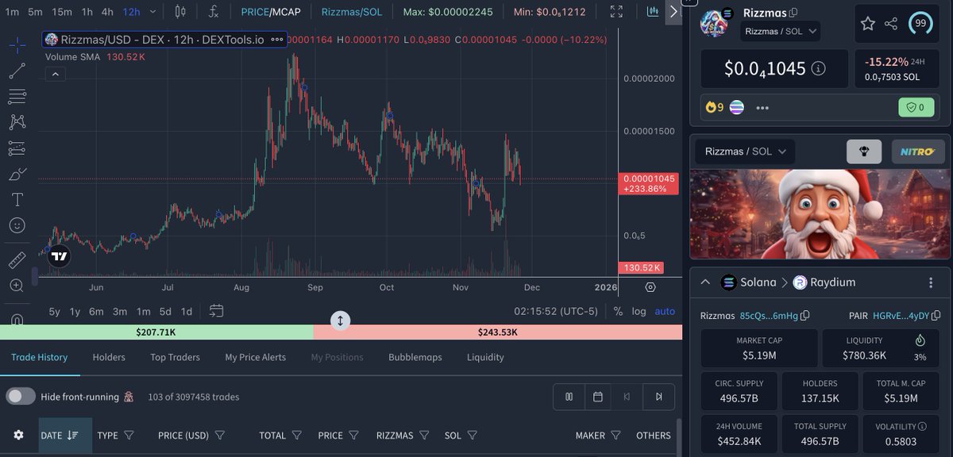Collapse the Volume SMA indicator legend
Screen dimensions: 953x457
point(56,74)
